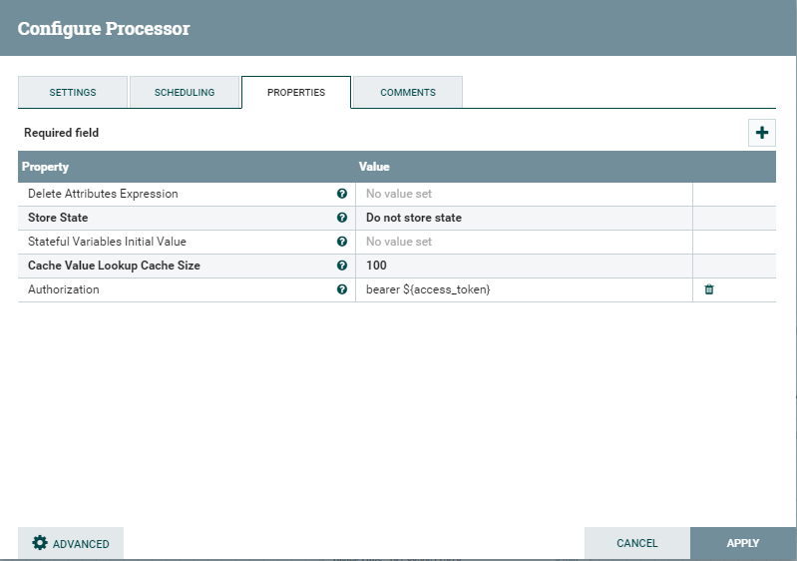Go to the Comments tab
This screenshot has width=797, height=561.
(x=408, y=92)
